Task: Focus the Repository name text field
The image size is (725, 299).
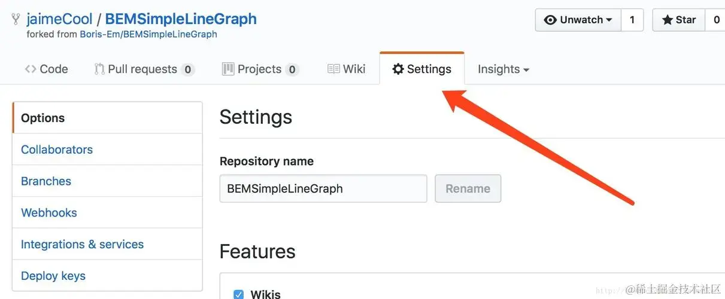Action: [323, 189]
